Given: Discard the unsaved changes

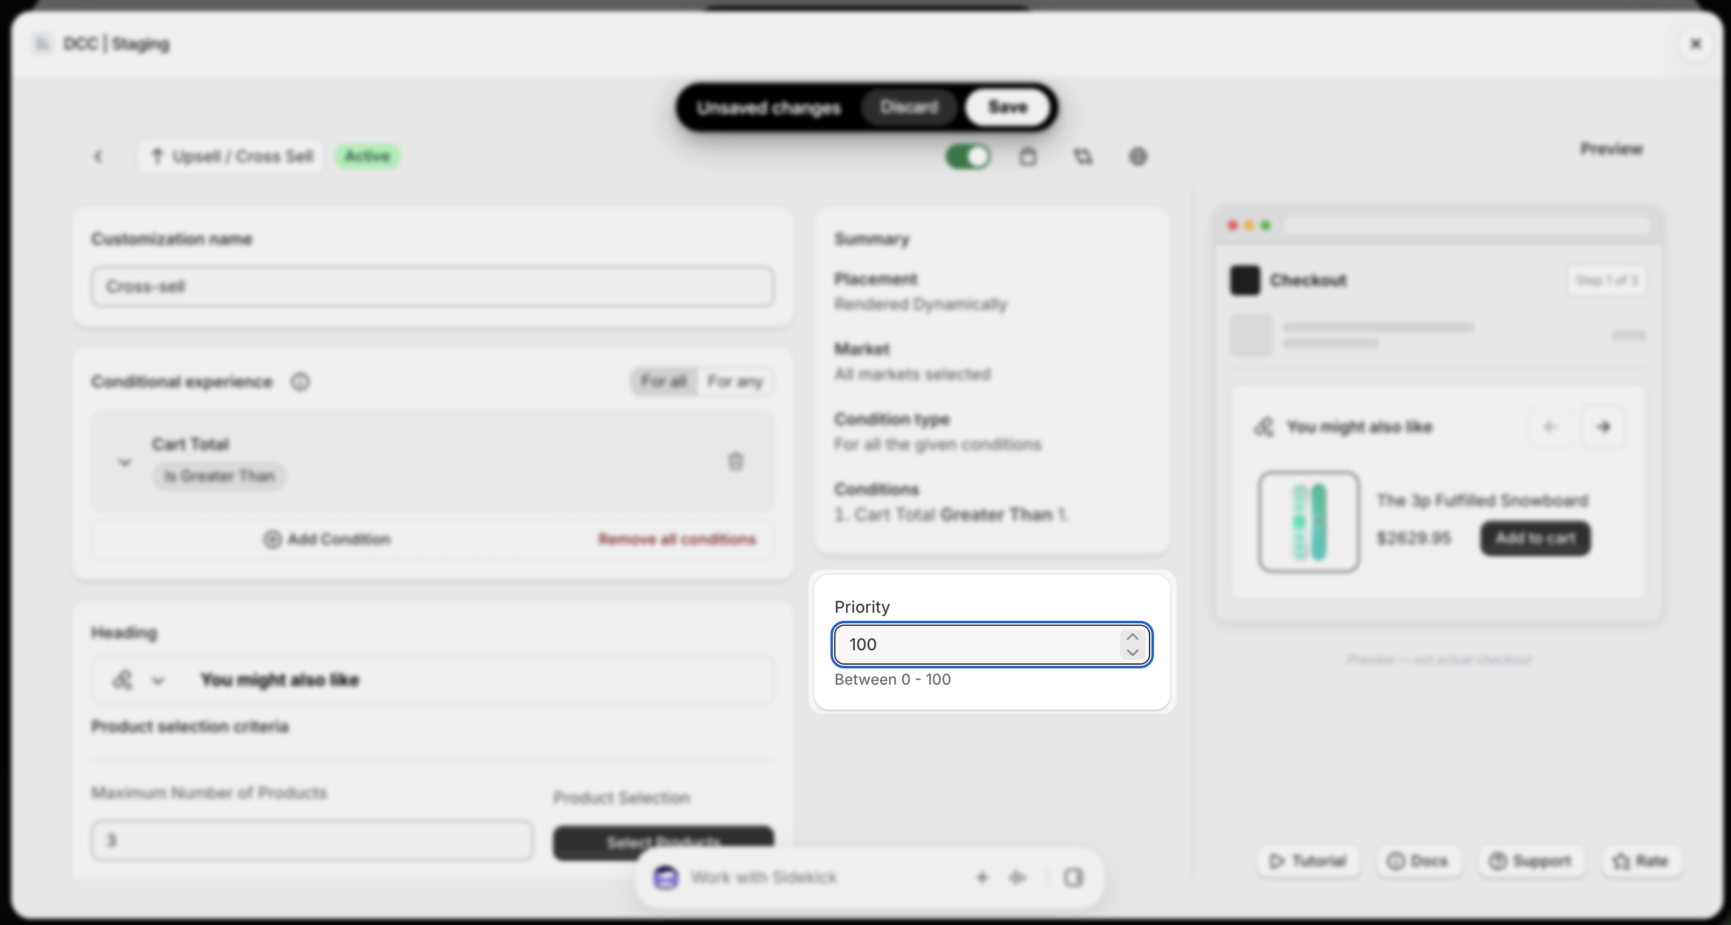Looking at the screenshot, I should pos(909,107).
